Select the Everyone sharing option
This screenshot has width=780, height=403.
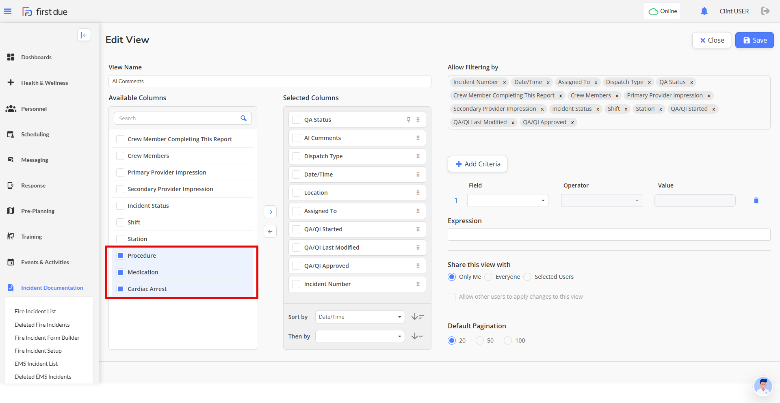[x=489, y=277]
